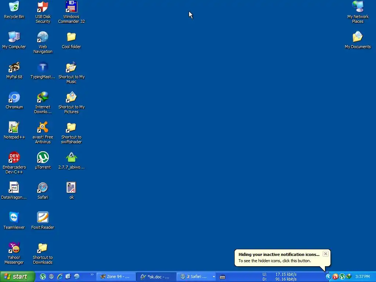This screenshot has height=282, width=376.
Task: Select the TeamViewer desktop icon
Action: (x=14, y=221)
